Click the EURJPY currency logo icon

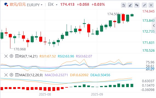pos(6,5)
